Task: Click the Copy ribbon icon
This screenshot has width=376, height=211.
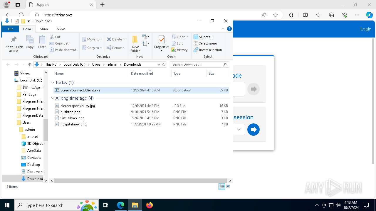Action: [30, 42]
